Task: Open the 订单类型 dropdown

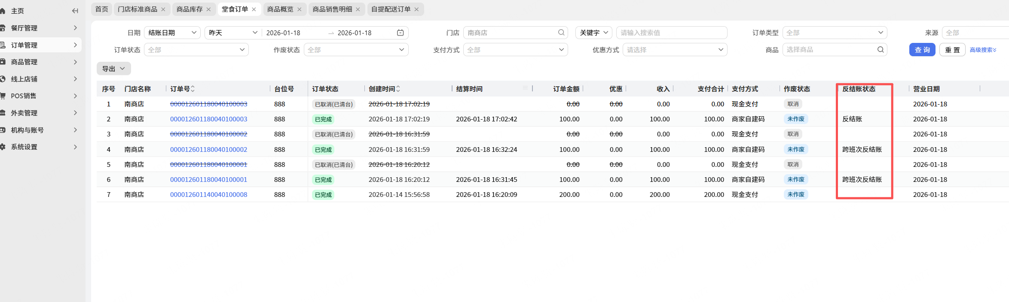Action: coord(835,33)
